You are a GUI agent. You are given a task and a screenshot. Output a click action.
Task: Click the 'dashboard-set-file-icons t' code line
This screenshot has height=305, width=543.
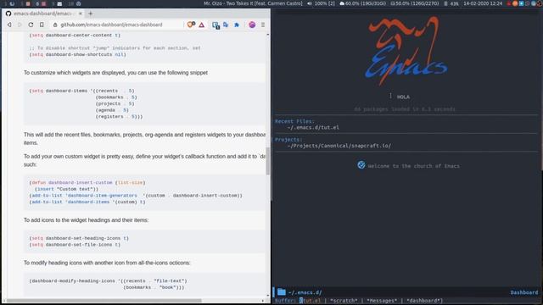point(75,245)
